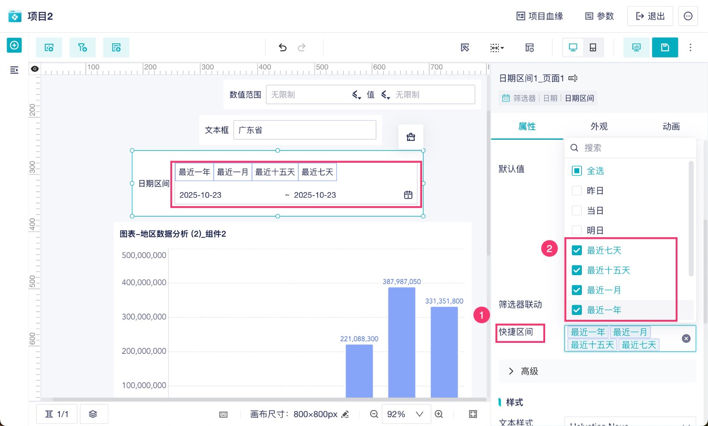Check the 明日 option
Screen dimensions: 708x426
point(577,230)
